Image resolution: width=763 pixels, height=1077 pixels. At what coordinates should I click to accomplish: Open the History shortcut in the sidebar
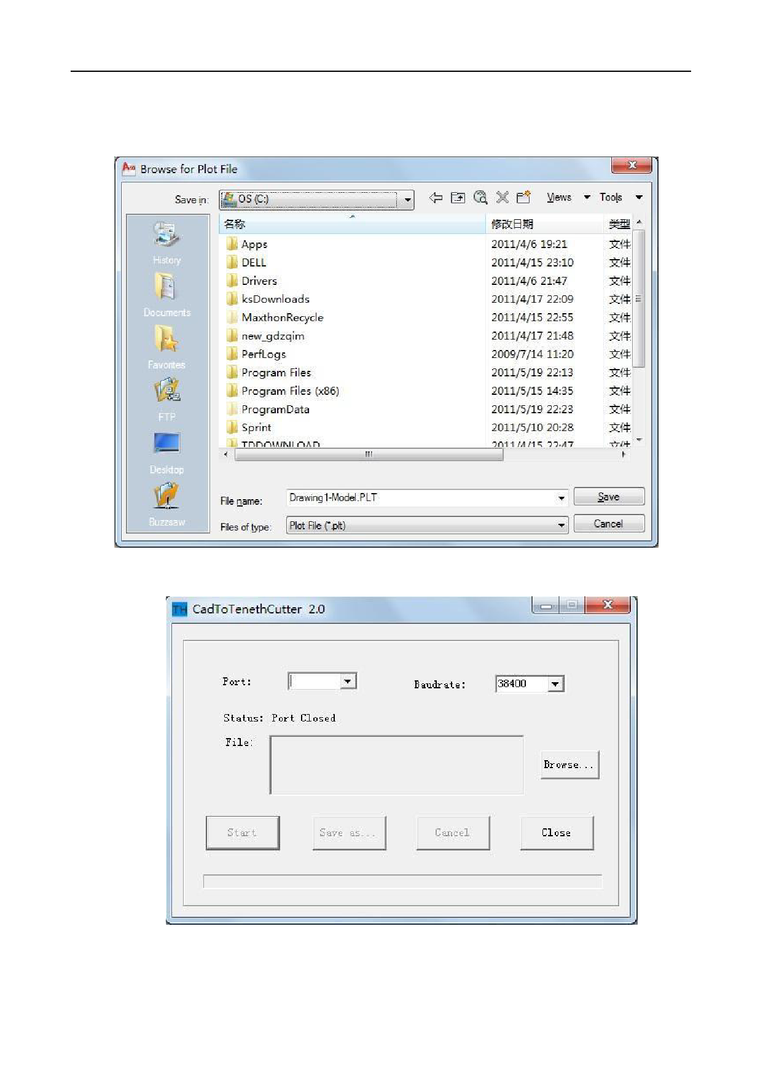click(x=166, y=241)
